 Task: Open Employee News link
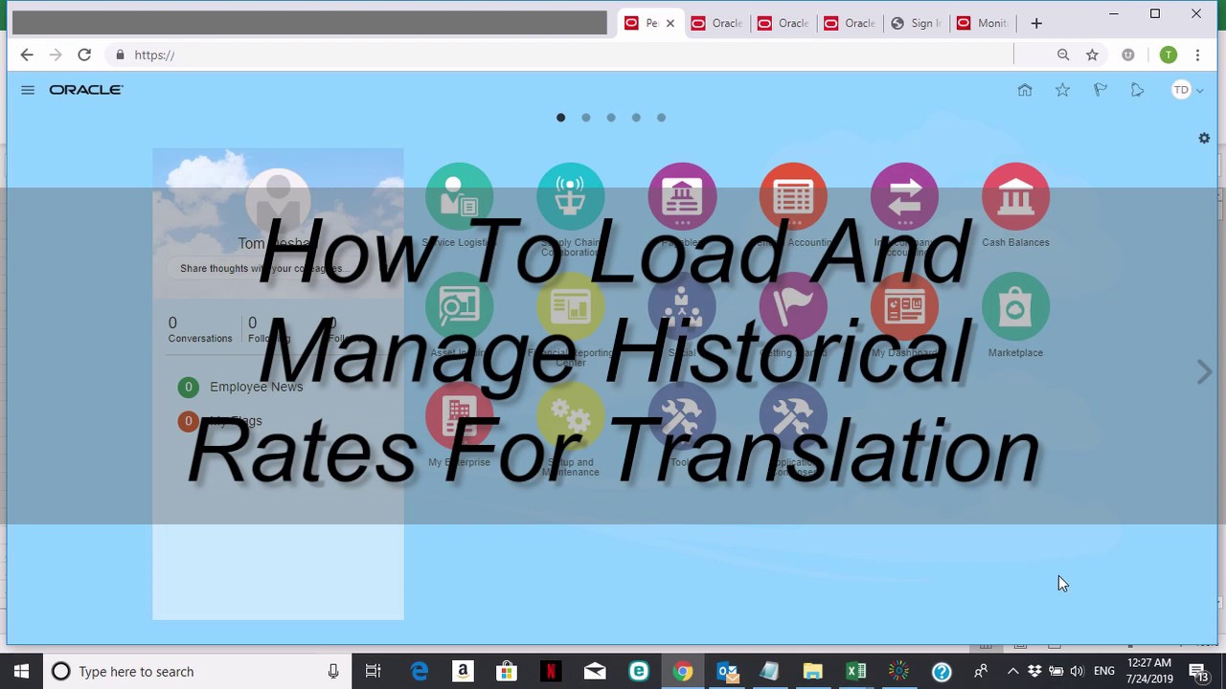256,387
